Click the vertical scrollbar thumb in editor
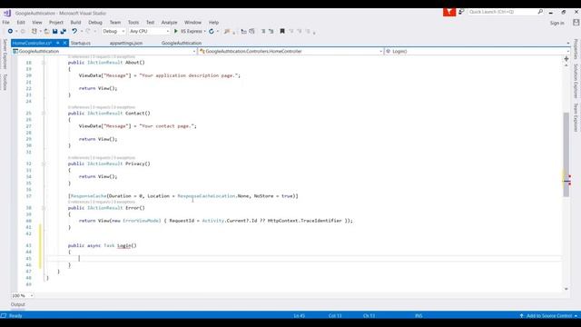Screen dimensions: 581x327 [x=566, y=154]
